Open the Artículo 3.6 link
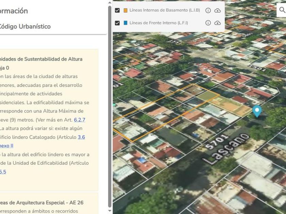 coord(81,137)
